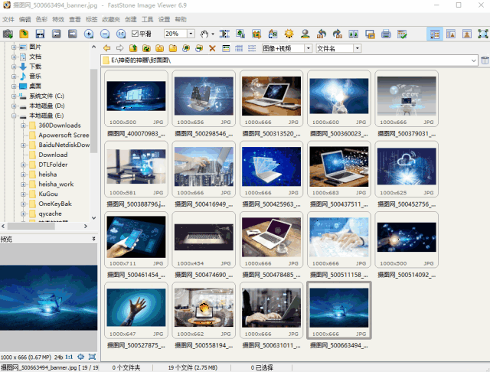Click the Clone and heal stamp icon
Viewport: 490px width, 372px height.
[305, 34]
